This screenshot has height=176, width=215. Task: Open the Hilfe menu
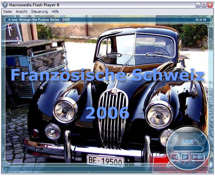55,12
